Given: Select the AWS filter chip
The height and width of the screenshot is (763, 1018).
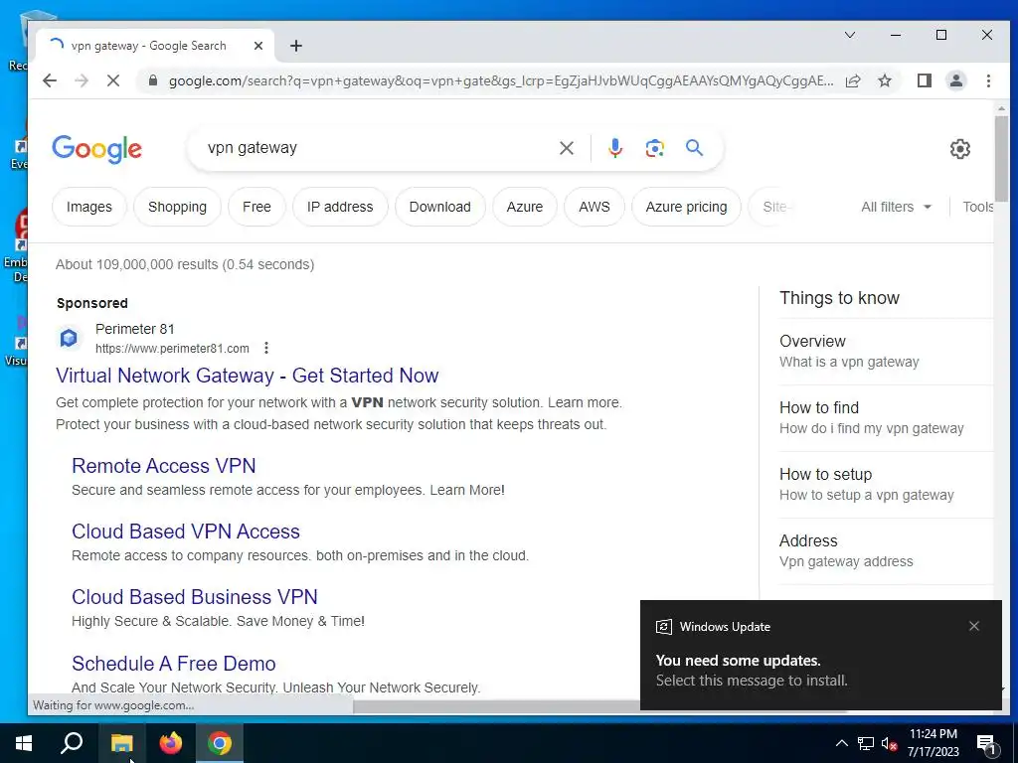Looking at the screenshot, I should pyautogui.click(x=594, y=207).
